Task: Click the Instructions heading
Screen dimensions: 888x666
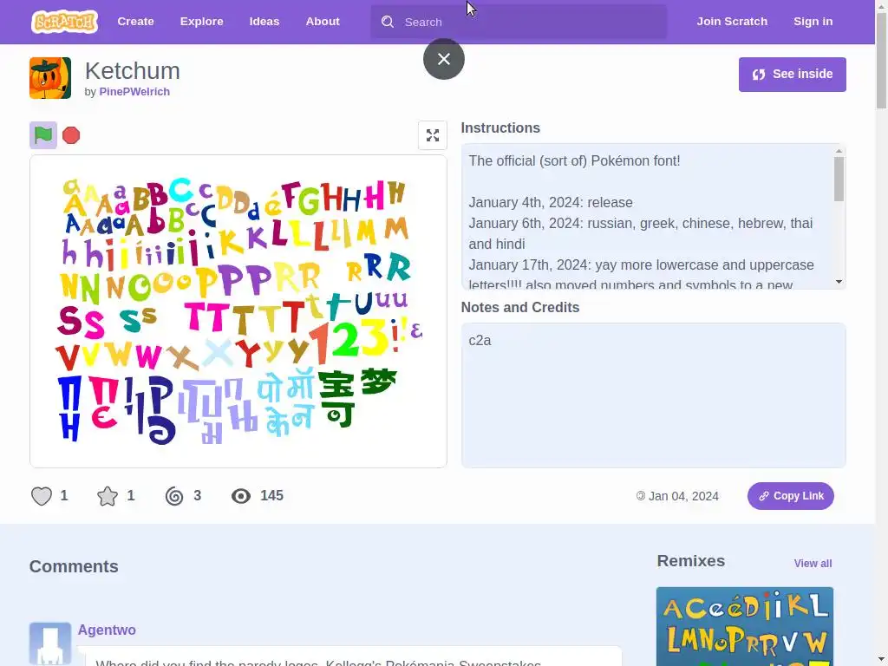Action: (500, 128)
